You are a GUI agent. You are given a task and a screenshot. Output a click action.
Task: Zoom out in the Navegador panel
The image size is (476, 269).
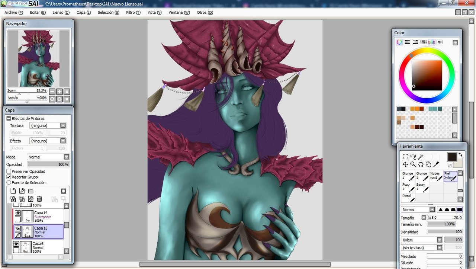[x=52, y=92]
